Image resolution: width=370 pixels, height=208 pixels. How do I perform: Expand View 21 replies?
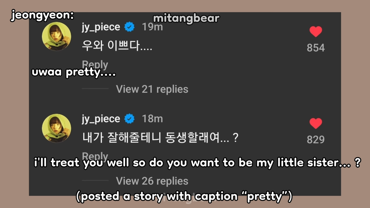tap(152, 89)
